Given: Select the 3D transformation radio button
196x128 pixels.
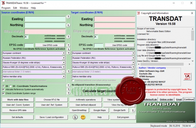Looking at the screenshot, I should [10, 86].
